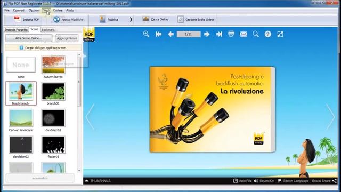Open the Aiuto menu
The width and height of the screenshot is (341, 192).
[x=70, y=10]
